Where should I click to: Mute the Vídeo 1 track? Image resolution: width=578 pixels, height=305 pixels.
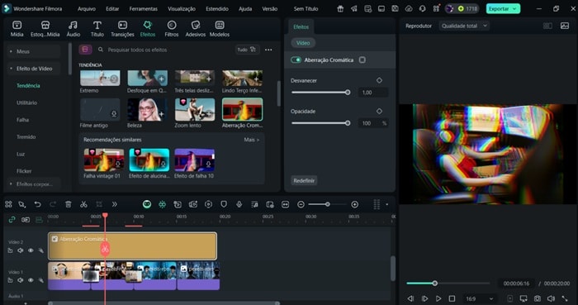click(x=21, y=280)
